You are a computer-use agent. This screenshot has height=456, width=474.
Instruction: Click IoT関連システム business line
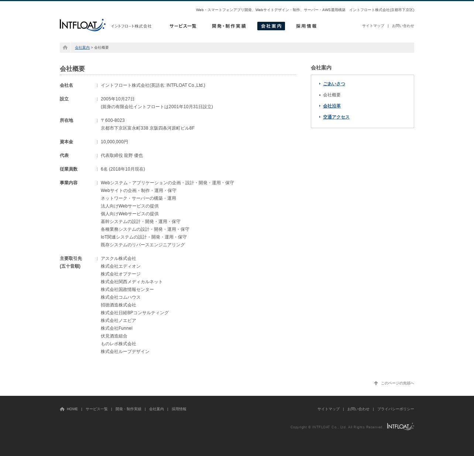(144, 237)
